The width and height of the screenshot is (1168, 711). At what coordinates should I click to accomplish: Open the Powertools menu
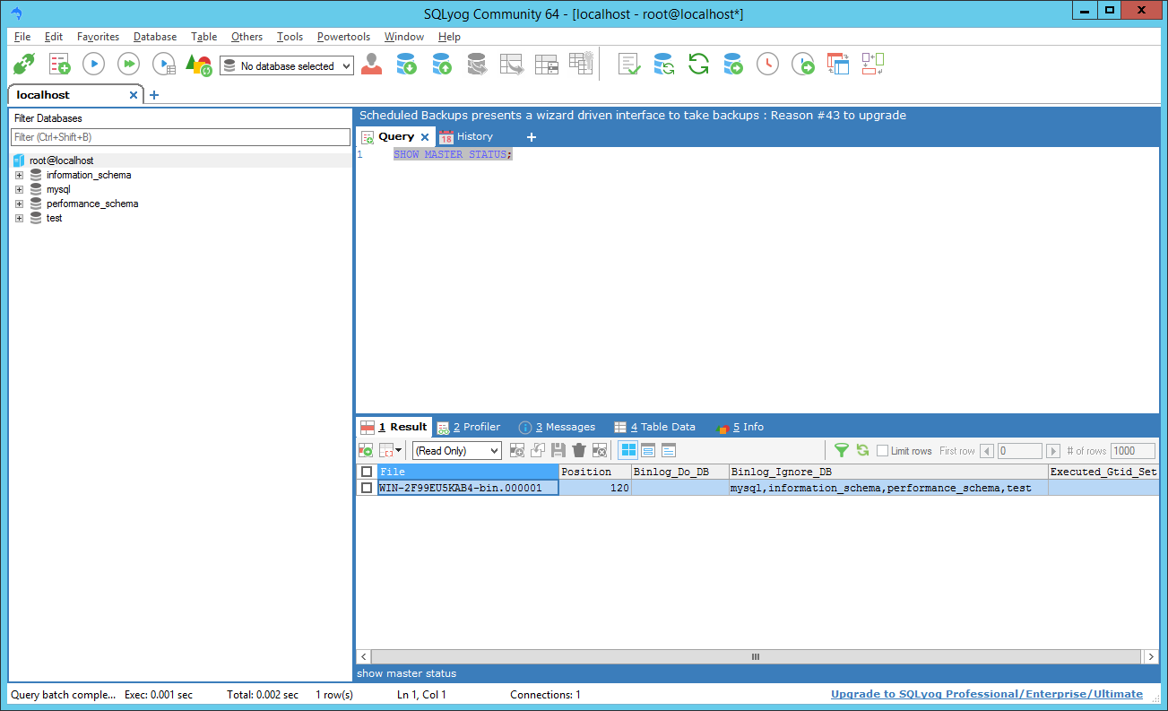[x=343, y=37]
